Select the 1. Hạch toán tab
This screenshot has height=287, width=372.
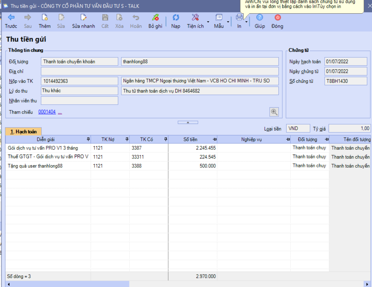click(x=23, y=131)
